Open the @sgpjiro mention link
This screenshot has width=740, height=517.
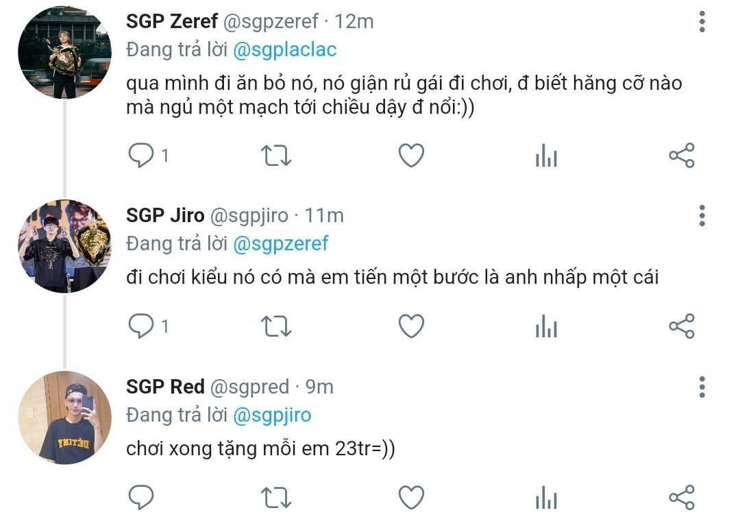pos(272,416)
